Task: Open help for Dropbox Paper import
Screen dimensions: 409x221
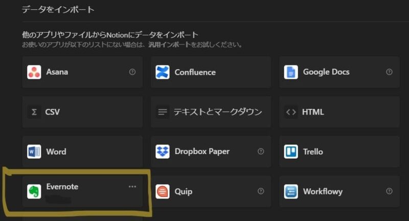Action: click(261, 151)
